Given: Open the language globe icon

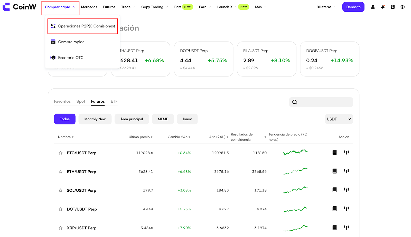Looking at the screenshot, I should 403,7.
